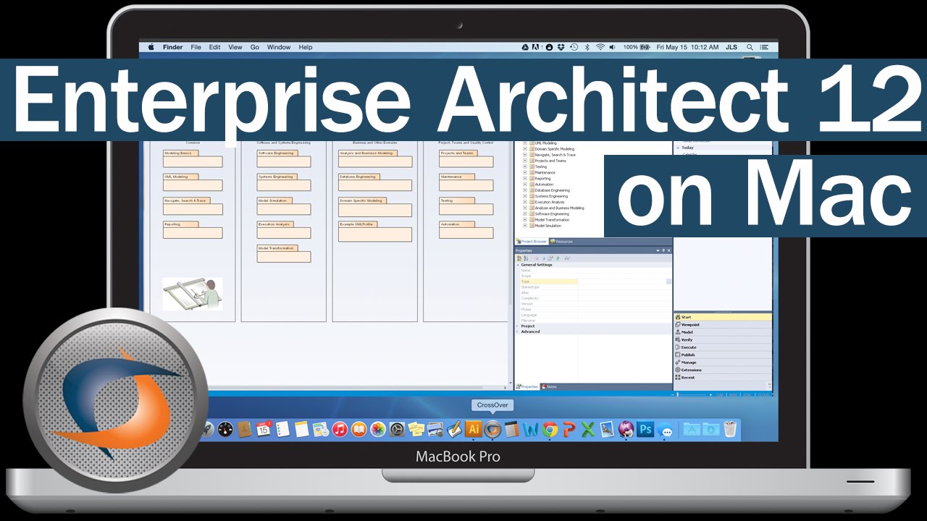Image resolution: width=927 pixels, height=521 pixels.
Task: Select Alphabetical sort icon in Properties toolbar
Action: (x=526, y=258)
